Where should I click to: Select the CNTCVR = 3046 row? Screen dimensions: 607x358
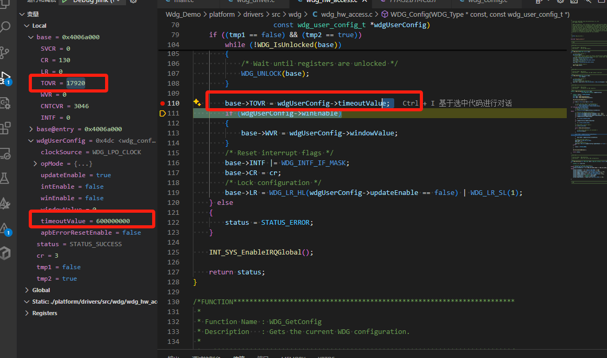87,106
